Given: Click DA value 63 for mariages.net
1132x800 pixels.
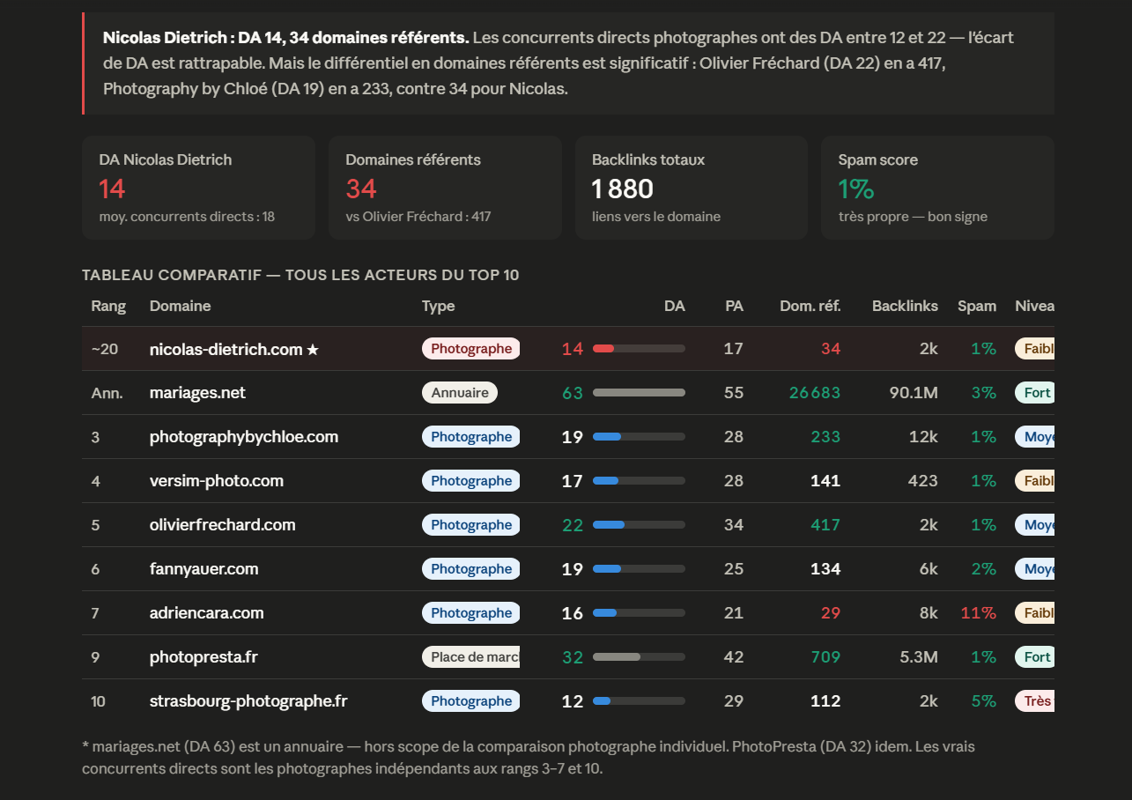Looking at the screenshot, I should [x=573, y=393].
